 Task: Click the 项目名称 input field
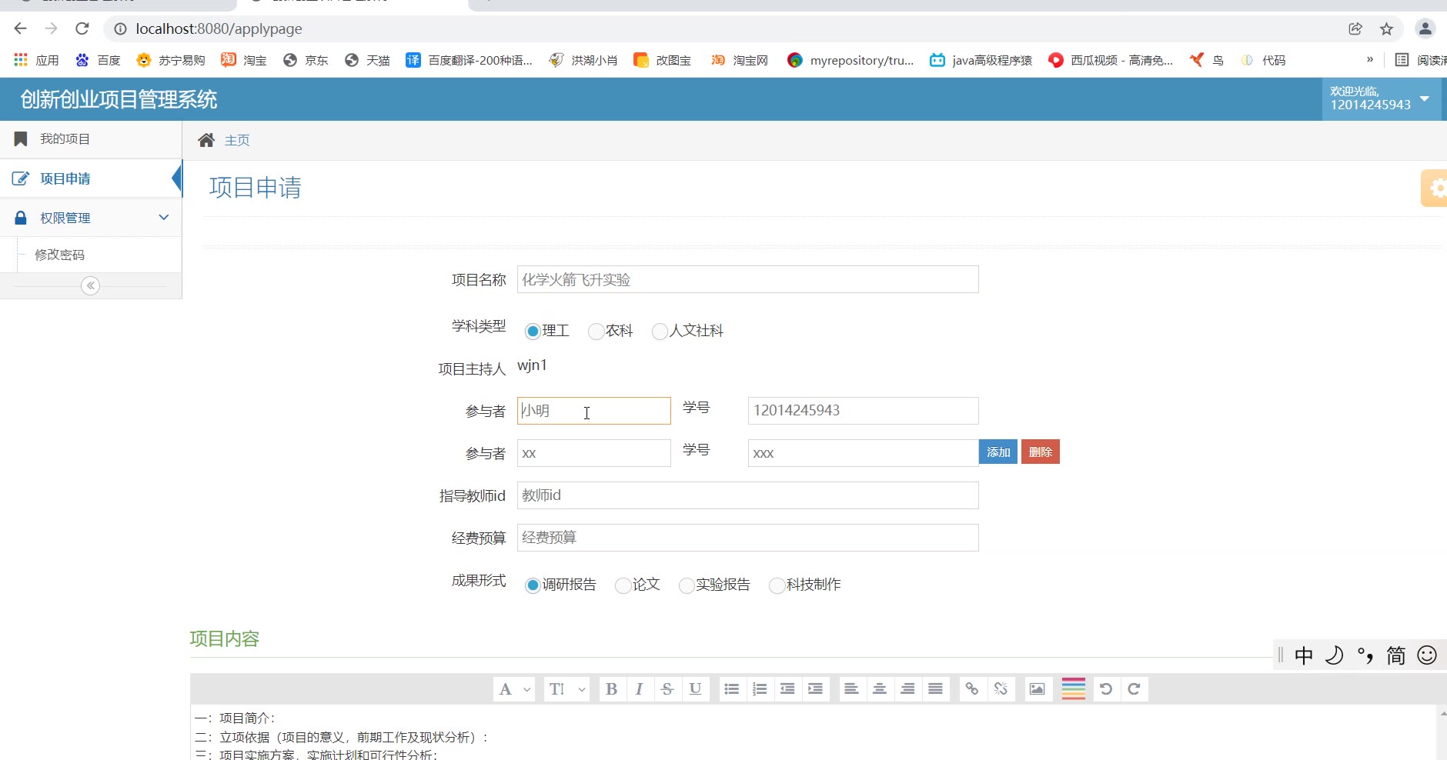748,280
